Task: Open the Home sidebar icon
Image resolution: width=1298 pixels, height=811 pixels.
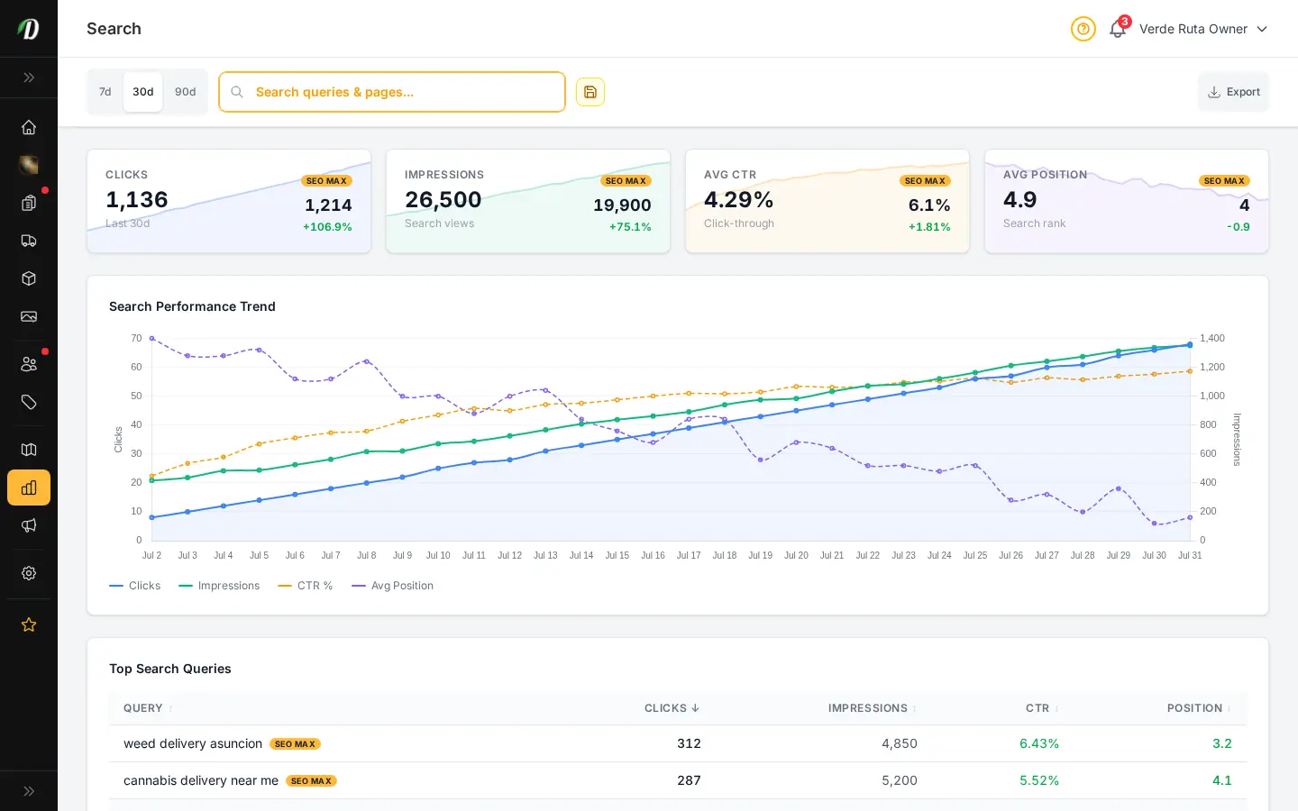Action: click(29, 127)
